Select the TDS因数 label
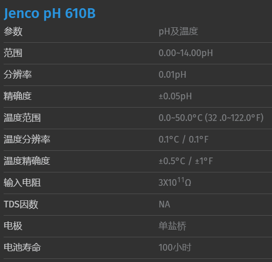The image size is (272, 262). coord(21,204)
